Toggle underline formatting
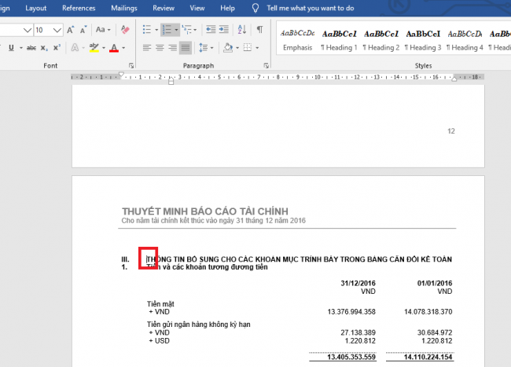 point(11,48)
